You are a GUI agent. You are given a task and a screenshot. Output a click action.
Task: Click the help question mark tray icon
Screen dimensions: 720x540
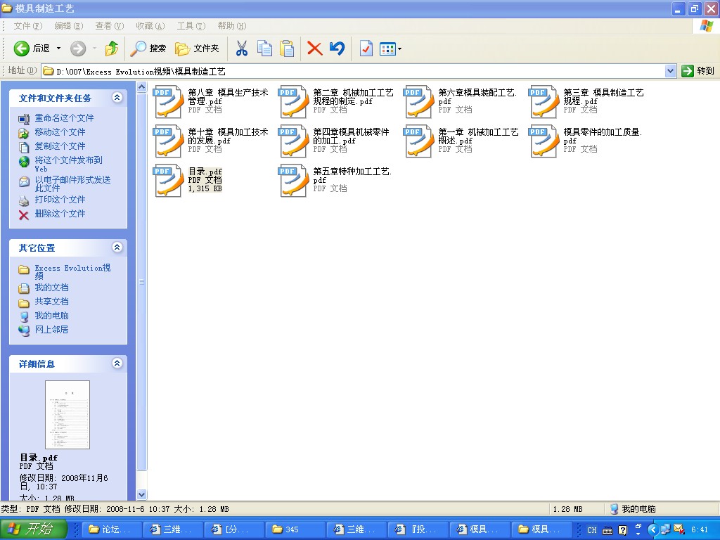click(623, 530)
